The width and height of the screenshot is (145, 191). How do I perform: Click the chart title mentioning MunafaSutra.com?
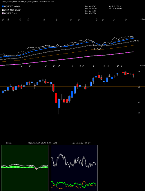coord(28,2)
